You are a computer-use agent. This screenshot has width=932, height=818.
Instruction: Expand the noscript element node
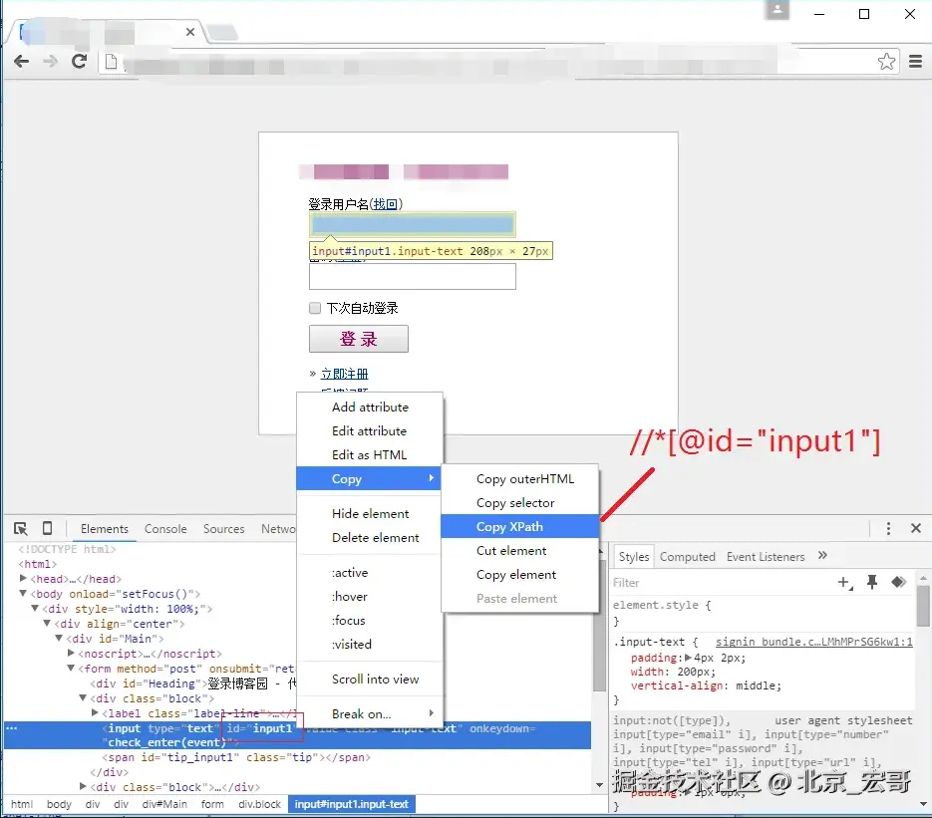coord(72,653)
